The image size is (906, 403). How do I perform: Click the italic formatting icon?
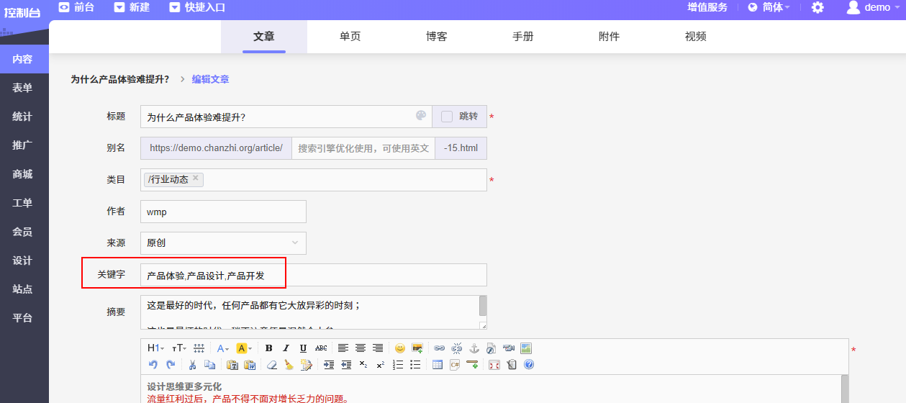coord(286,348)
